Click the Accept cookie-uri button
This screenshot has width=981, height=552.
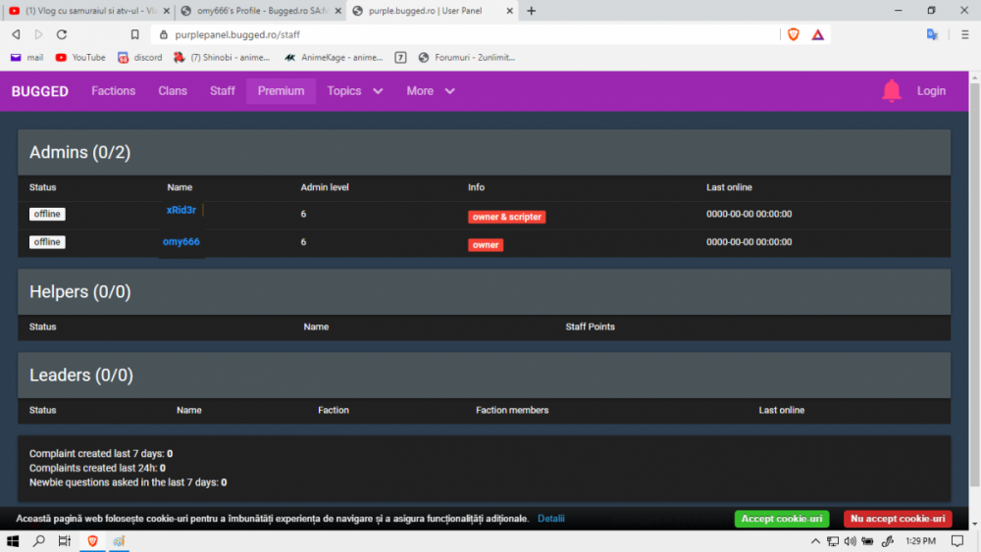point(781,519)
